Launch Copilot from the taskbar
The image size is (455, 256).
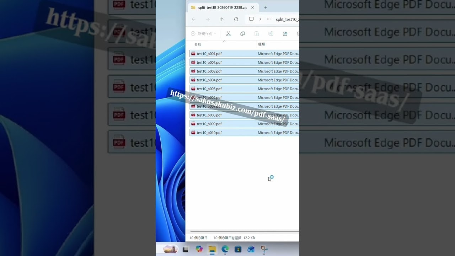pyautogui.click(x=199, y=249)
